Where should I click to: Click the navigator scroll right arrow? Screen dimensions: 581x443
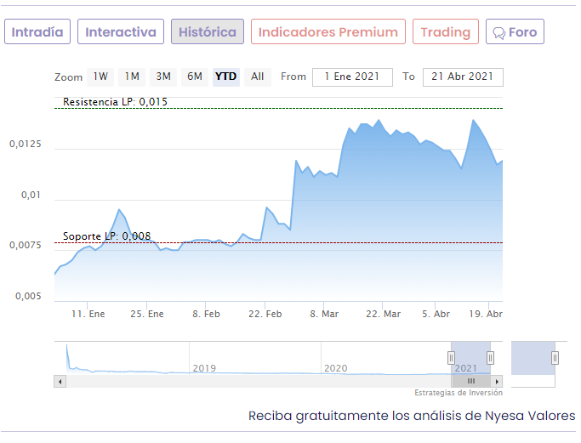point(497,381)
